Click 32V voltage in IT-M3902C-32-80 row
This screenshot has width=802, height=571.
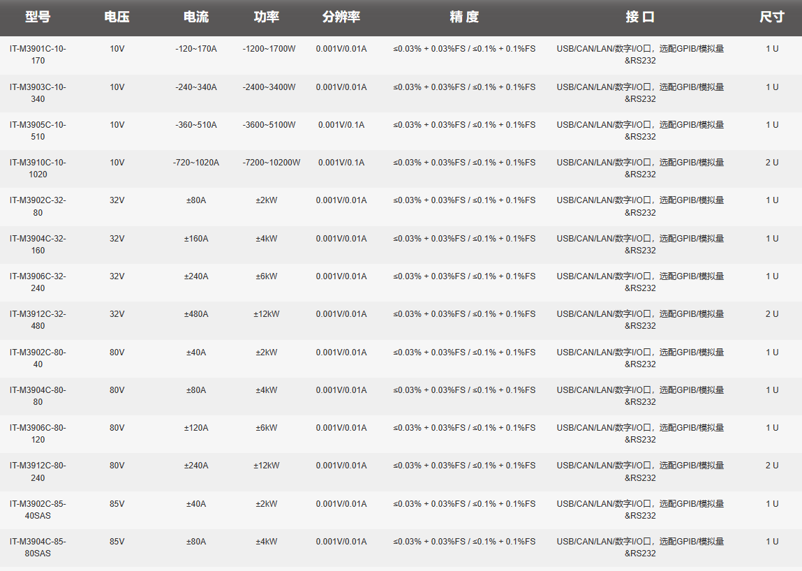point(117,200)
